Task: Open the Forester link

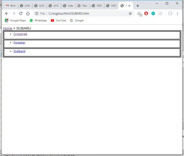Action: 19,43
